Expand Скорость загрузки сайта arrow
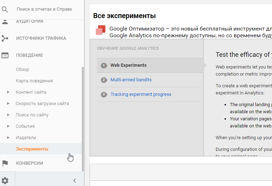This screenshot has height=186, width=272. point(8,103)
